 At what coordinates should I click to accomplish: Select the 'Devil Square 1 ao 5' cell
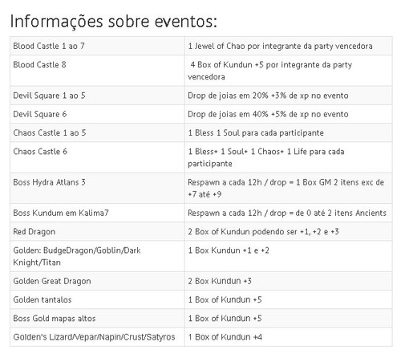click(x=97, y=96)
